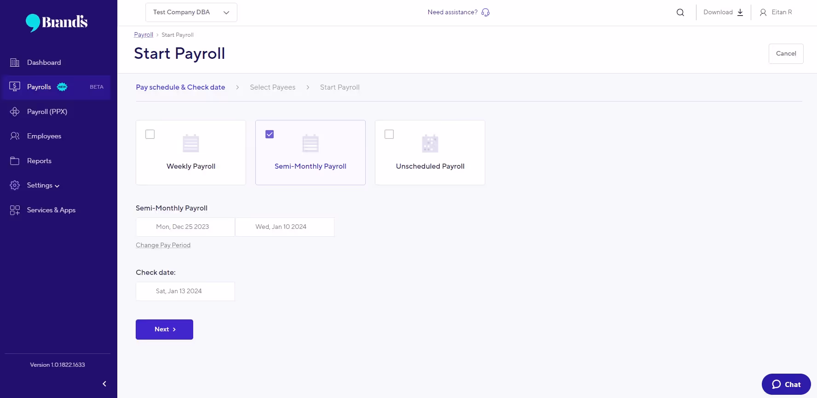Click the Need assistance? link
817x398 pixels.
(453, 12)
